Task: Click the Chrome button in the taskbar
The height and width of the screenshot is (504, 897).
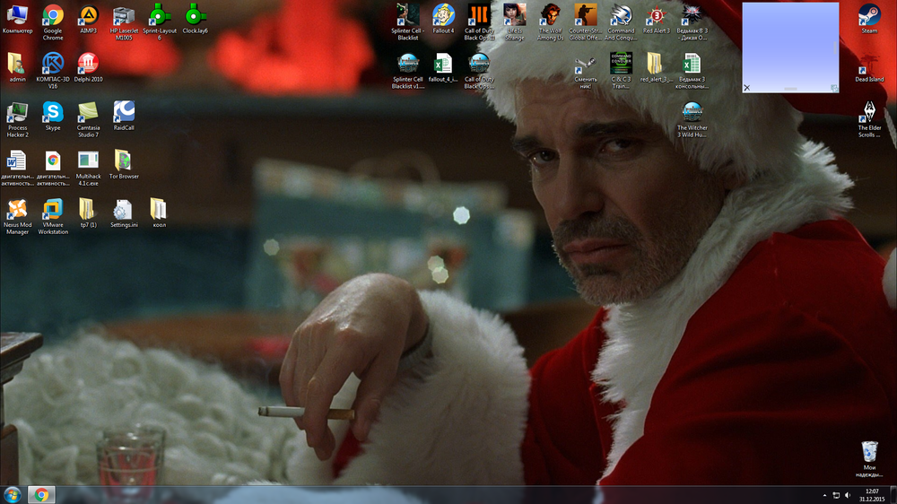Action: (x=41, y=495)
